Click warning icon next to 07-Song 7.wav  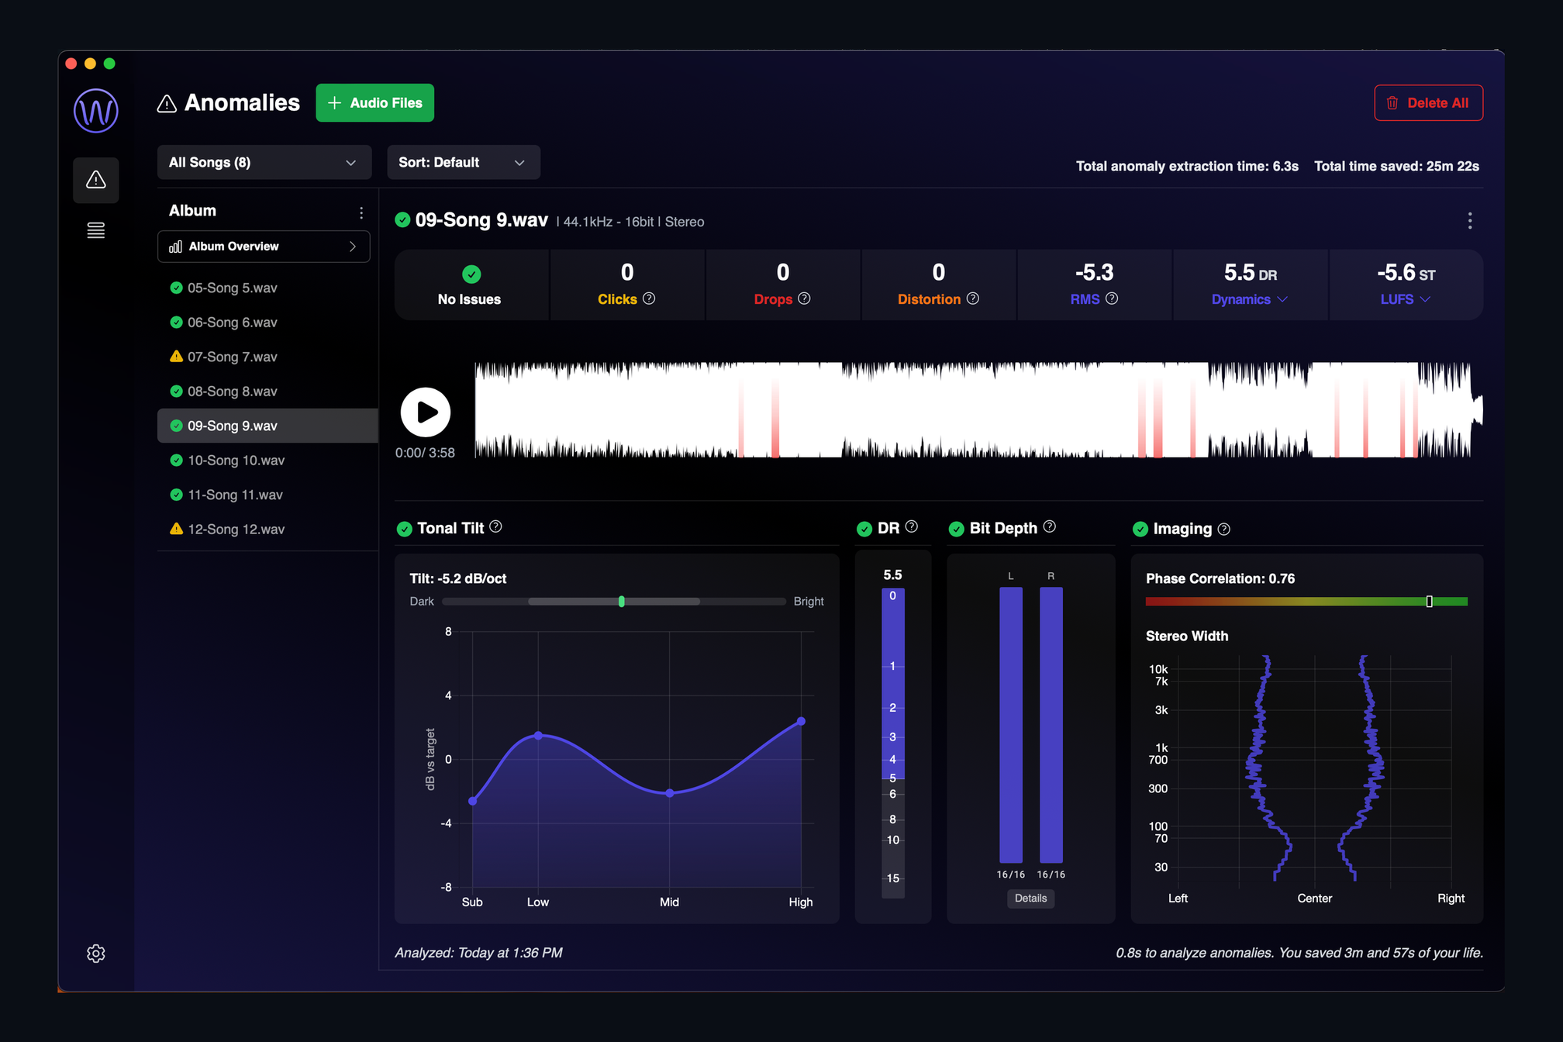(x=176, y=357)
